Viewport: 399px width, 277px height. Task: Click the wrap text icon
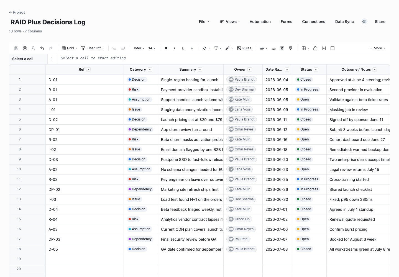(273, 48)
